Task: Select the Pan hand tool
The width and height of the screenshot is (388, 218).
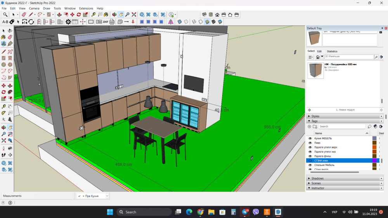Action: click(x=121, y=15)
